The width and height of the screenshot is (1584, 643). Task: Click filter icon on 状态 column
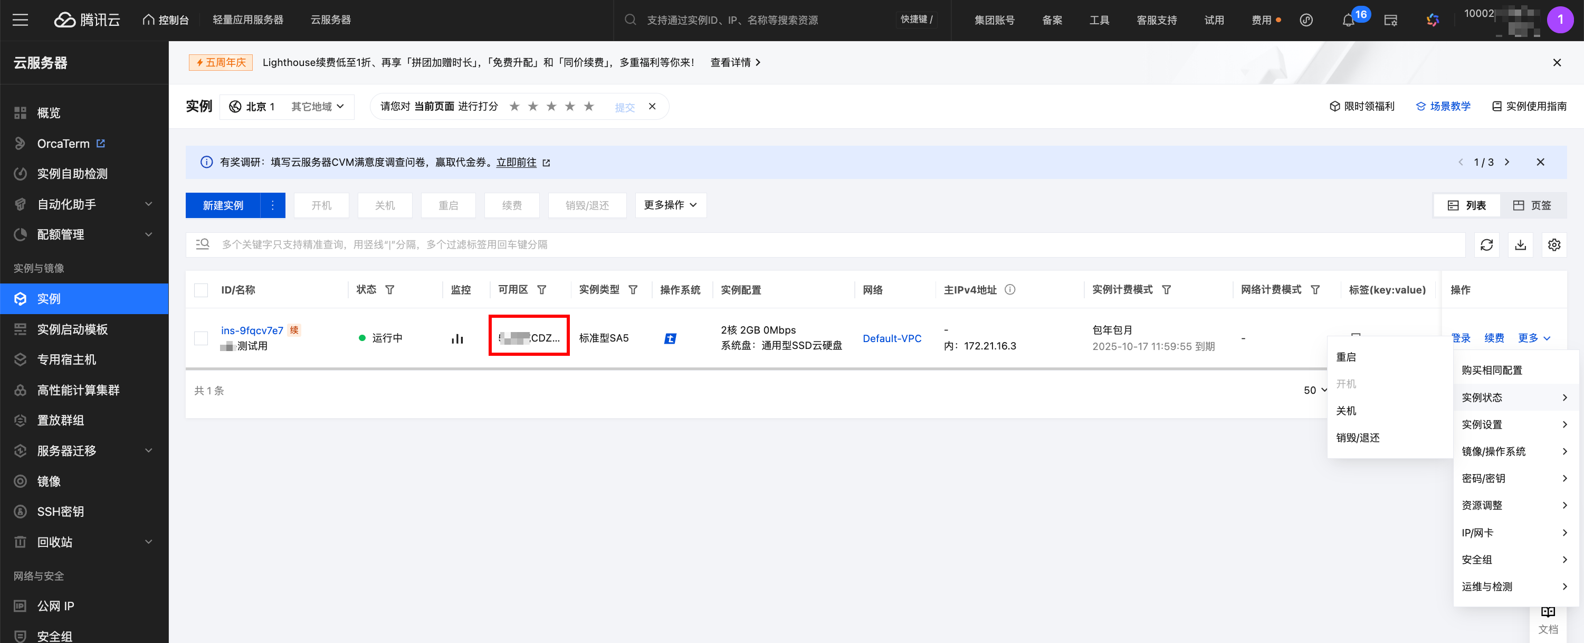390,290
